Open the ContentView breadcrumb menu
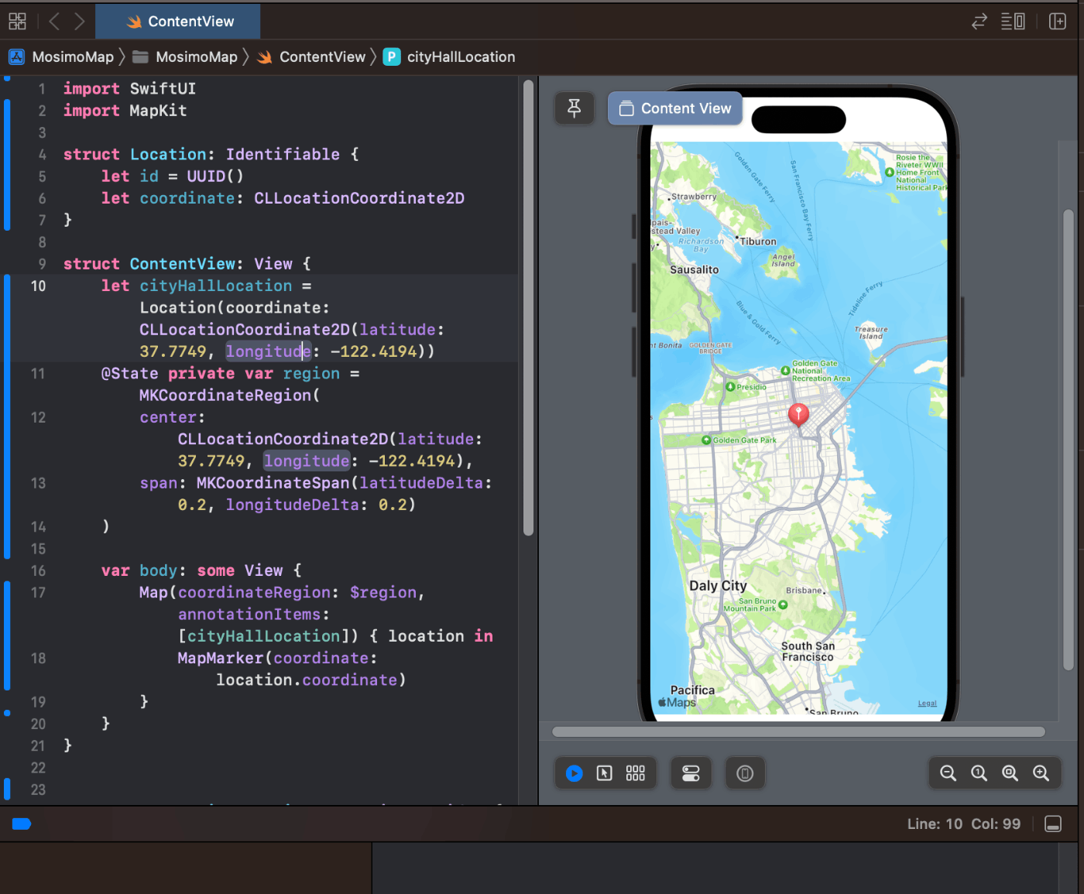Viewport: 1084px width, 894px height. tap(321, 57)
